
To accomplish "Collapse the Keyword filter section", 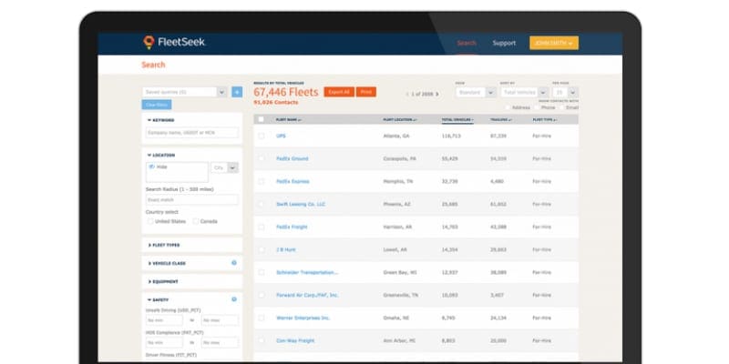I will pyautogui.click(x=161, y=120).
